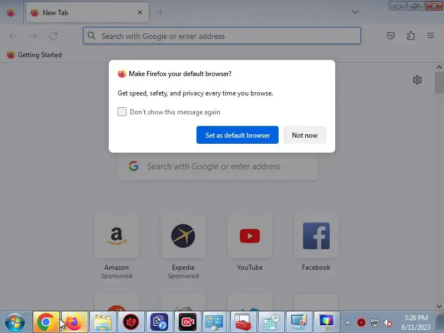The height and width of the screenshot is (333, 444).
Task: Open the red gear app in the taskbar
Action: pyautogui.click(x=131, y=322)
